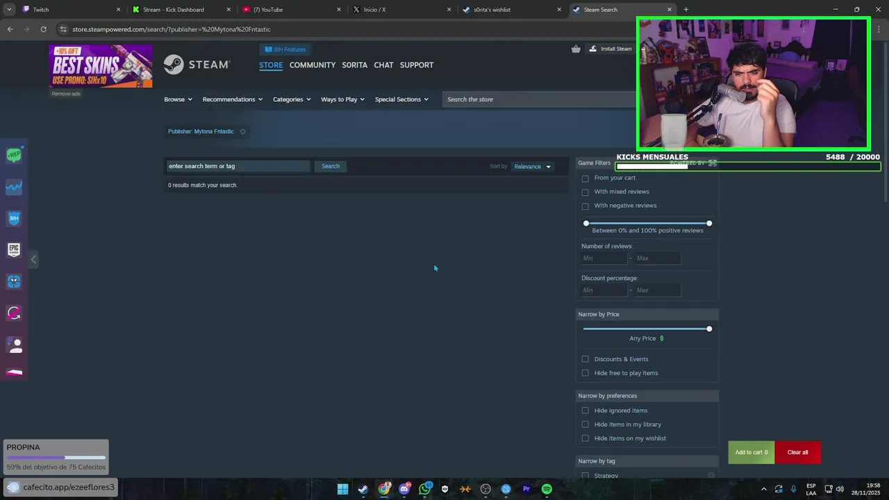Click the Any Price slider handle
Screen dimensions: 889x500
tap(709, 328)
